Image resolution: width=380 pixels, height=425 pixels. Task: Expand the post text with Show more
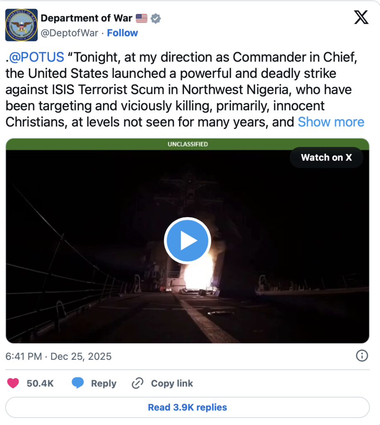[x=331, y=122]
